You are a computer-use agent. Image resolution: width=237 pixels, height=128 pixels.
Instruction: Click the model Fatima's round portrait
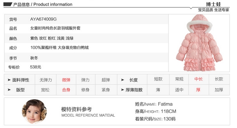point(34,111)
